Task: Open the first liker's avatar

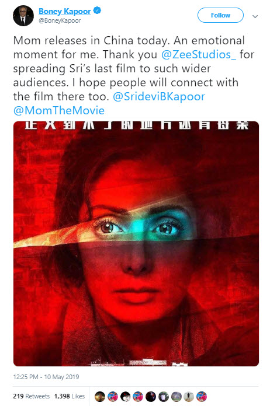Action: 100,397
